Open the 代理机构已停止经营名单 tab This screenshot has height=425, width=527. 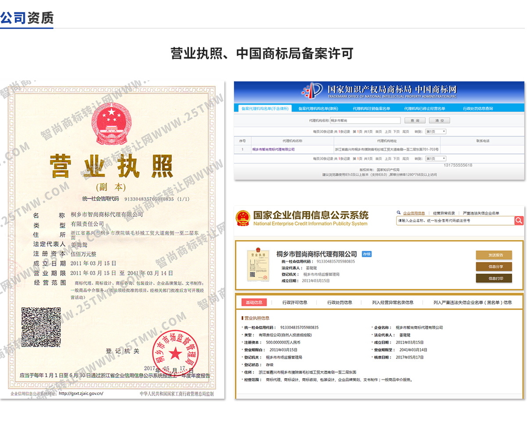pos(424,108)
